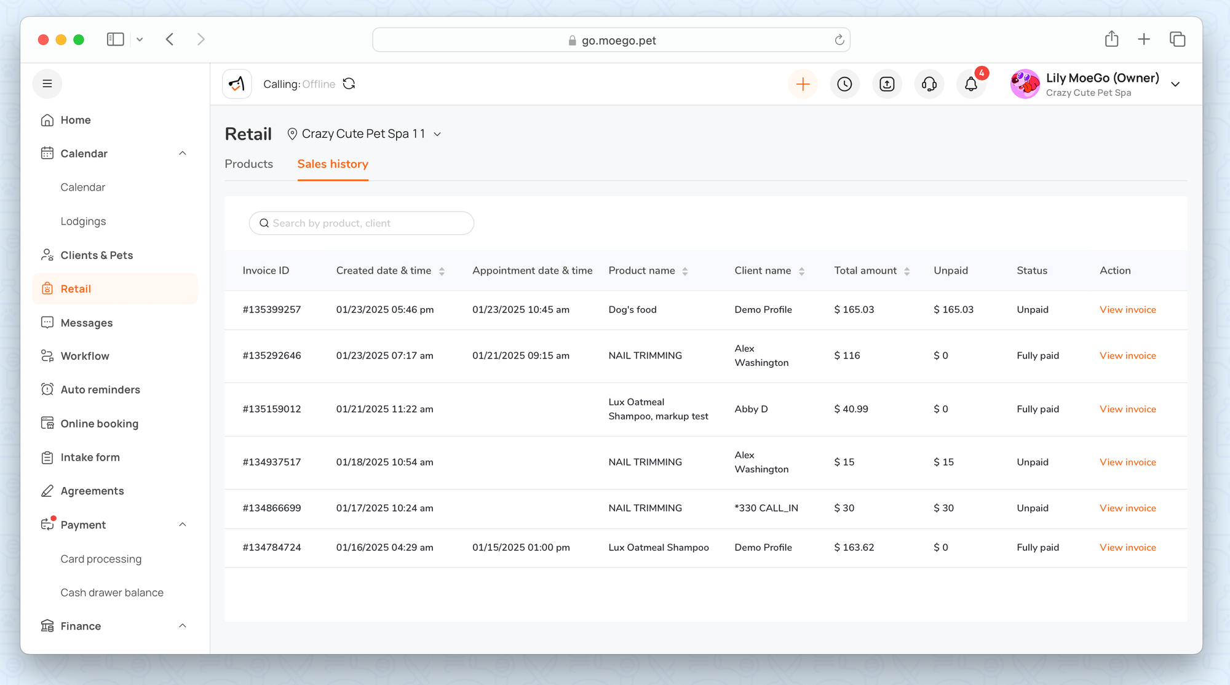Collapse the Calendar sidebar section
This screenshot has width=1230, height=685.
(183, 153)
